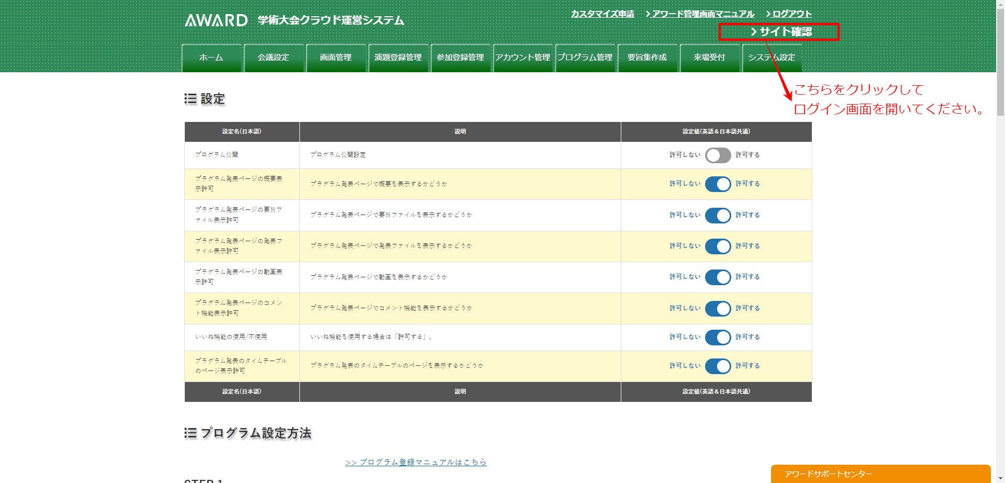The height and width of the screenshot is (483, 1005).
Task: Turn off the いいね機能 toggle
Action: tap(718, 338)
